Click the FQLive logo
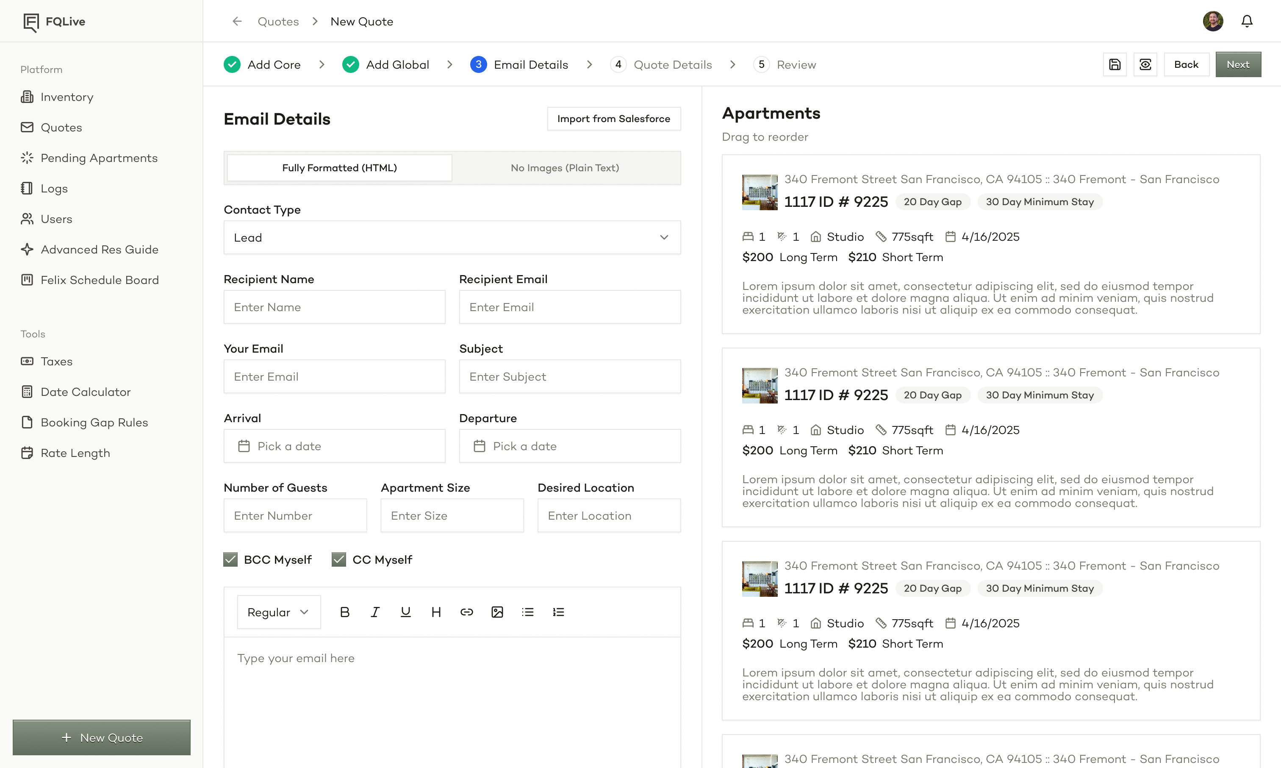The height and width of the screenshot is (768, 1281). 54,22
